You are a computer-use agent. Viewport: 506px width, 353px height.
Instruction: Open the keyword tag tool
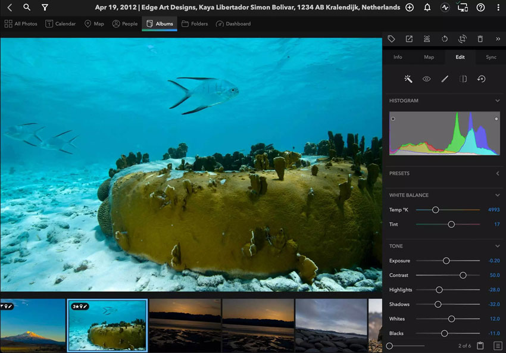click(391, 38)
